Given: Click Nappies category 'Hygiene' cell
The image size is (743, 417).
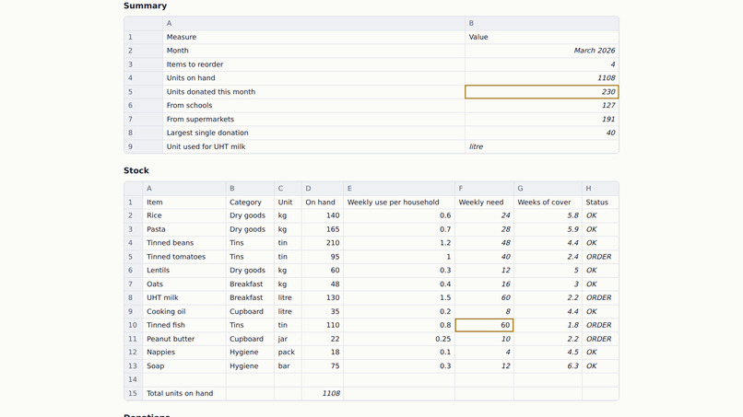Looking at the screenshot, I should coord(250,353).
